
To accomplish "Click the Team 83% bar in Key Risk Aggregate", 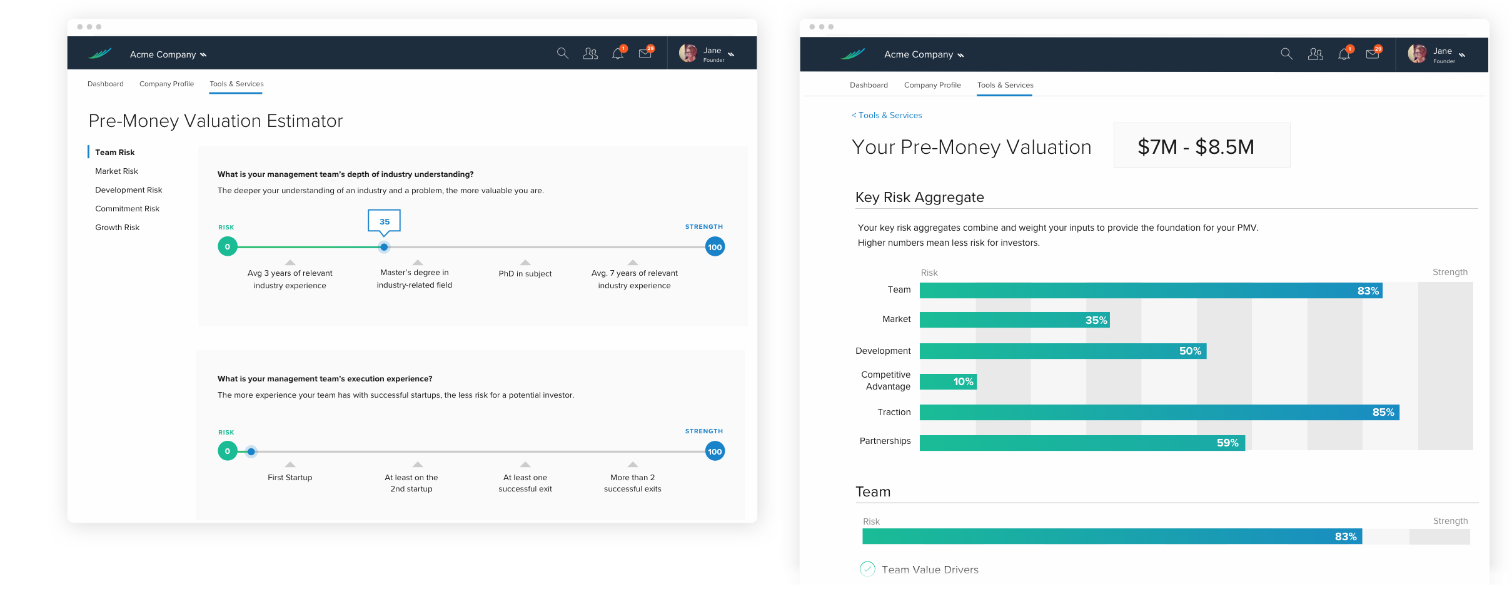I will pyautogui.click(x=1151, y=291).
